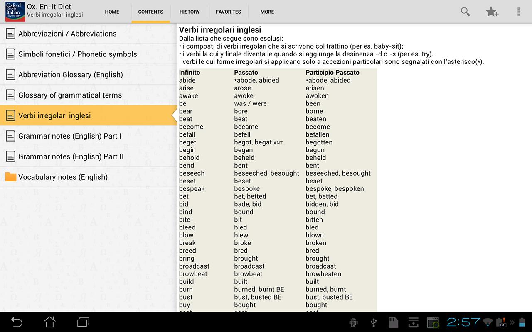This screenshot has height=332, width=532.
Task: Click document icon beside Abbreviazioni / Abbreviations
Action: [10, 34]
